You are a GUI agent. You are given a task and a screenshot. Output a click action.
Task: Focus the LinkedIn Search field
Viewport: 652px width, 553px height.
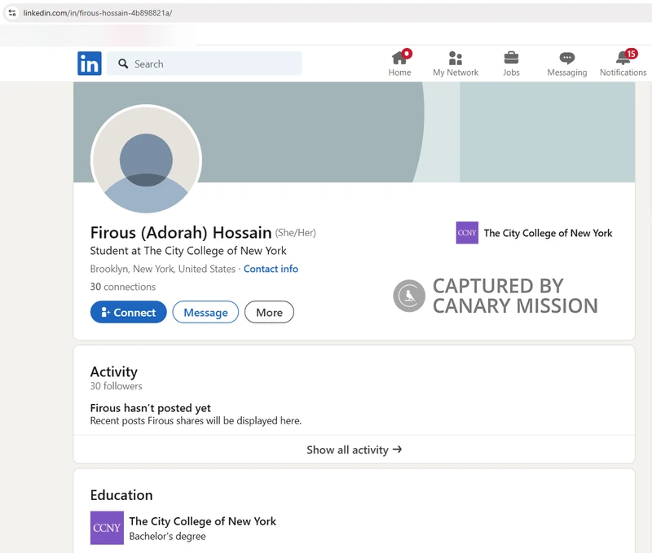tap(205, 64)
